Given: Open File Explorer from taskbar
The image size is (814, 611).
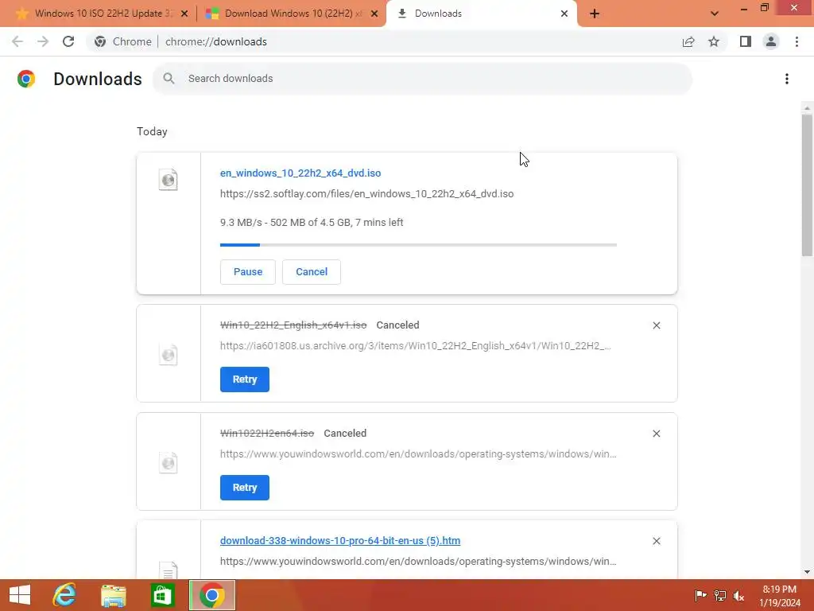Looking at the screenshot, I should (113, 595).
